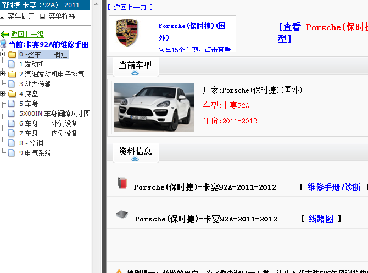Select tree item 8 - 空调
This screenshot has width=368, height=273.
(x=31, y=143)
